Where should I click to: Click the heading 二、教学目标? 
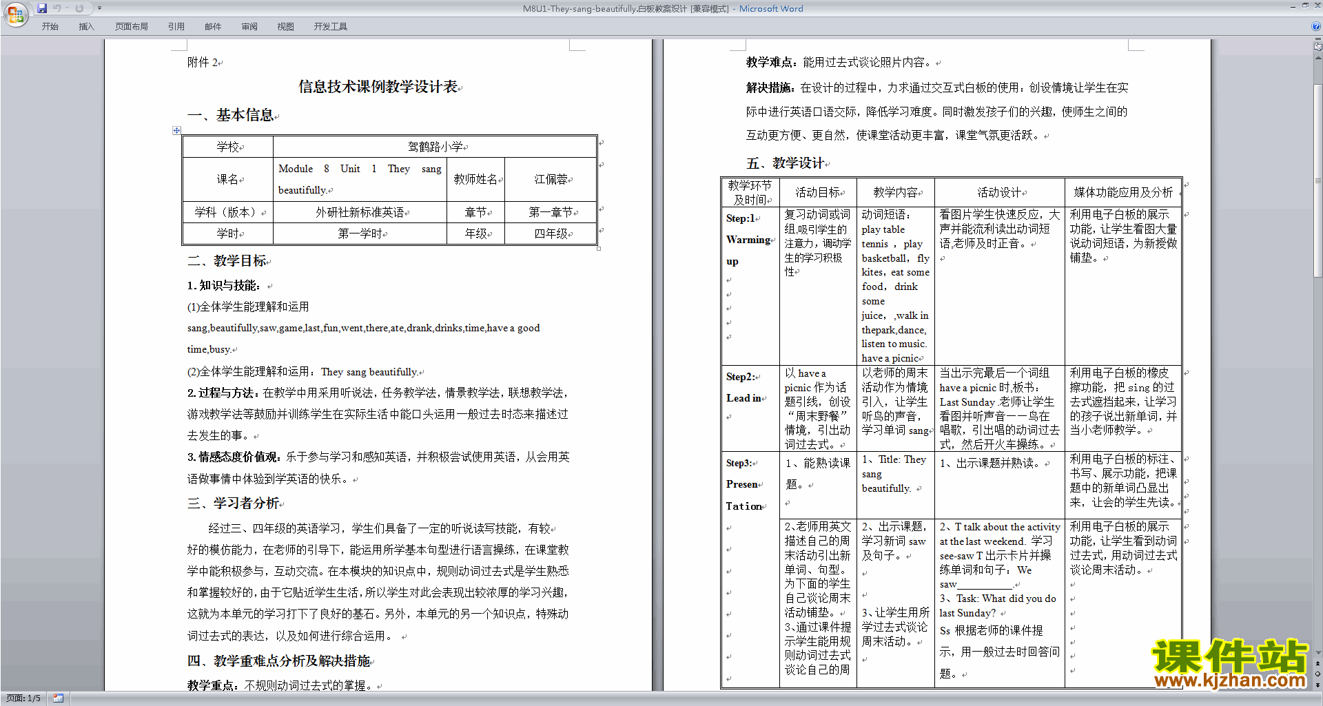point(227,261)
